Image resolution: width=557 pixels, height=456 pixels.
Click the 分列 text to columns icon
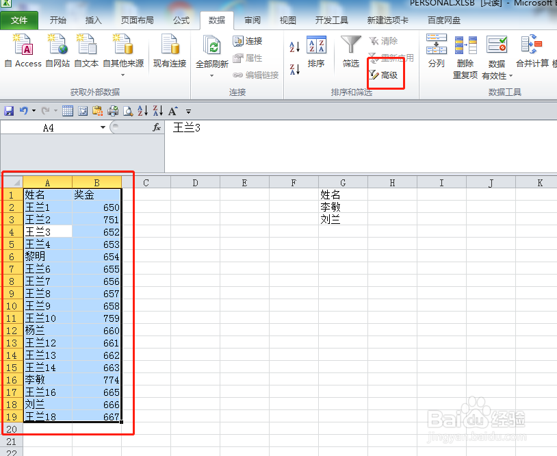[x=436, y=51]
